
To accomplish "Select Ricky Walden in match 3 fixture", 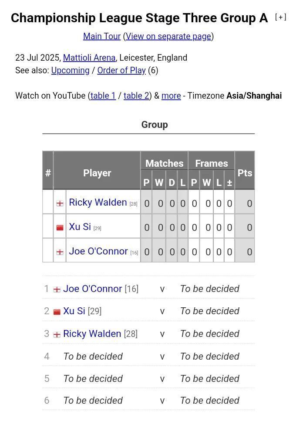I will point(92,333).
